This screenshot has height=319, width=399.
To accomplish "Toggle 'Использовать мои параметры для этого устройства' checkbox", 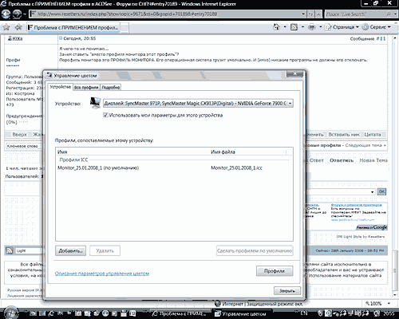I will pos(105,115).
